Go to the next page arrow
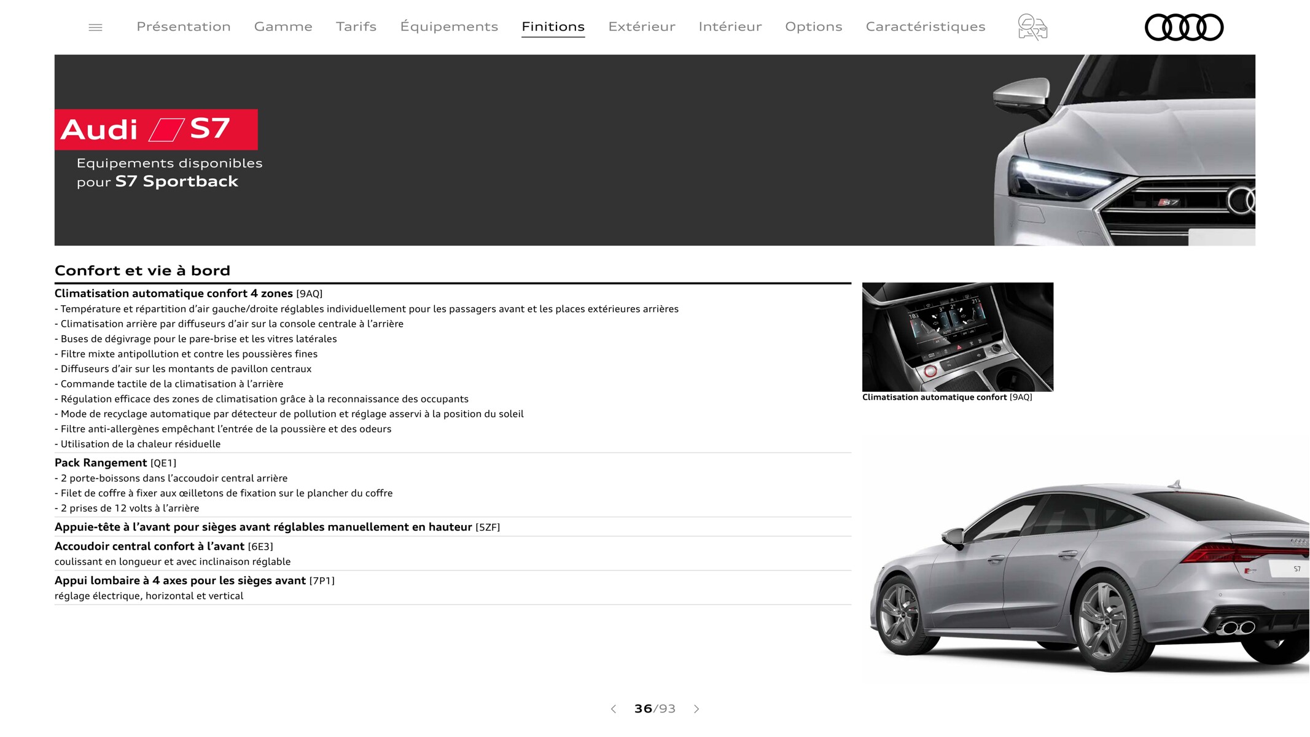The width and height of the screenshot is (1310, 737). [696, 709]
